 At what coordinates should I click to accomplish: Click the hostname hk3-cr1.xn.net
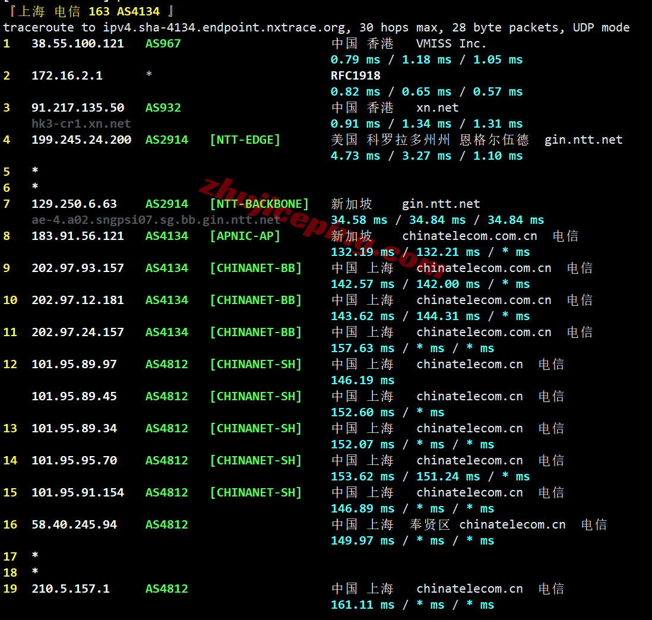[x=81, y=124]
